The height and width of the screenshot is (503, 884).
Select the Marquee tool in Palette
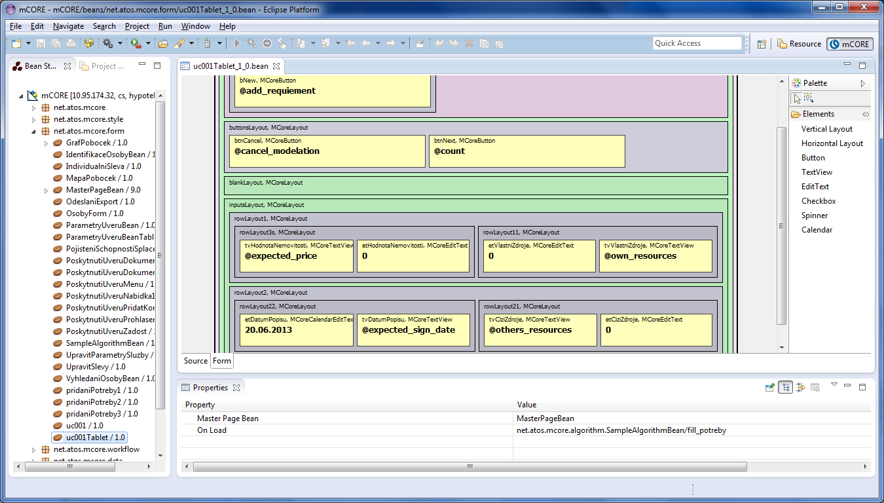809,98
